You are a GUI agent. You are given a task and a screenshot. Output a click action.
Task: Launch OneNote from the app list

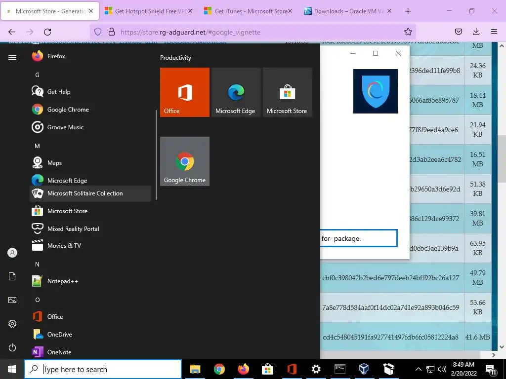(90, 352)
